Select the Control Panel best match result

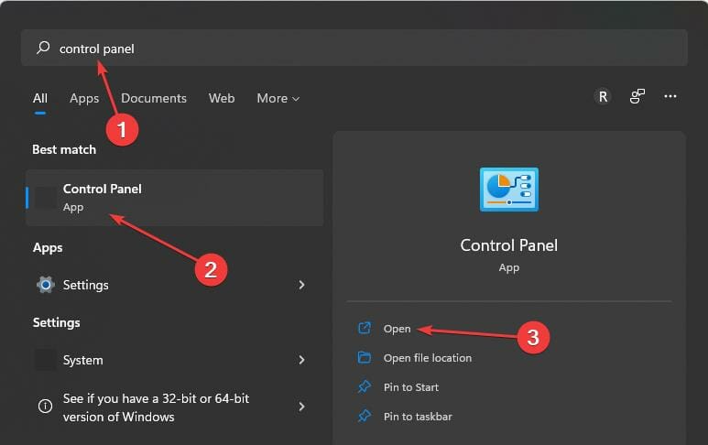click(175, 198)
